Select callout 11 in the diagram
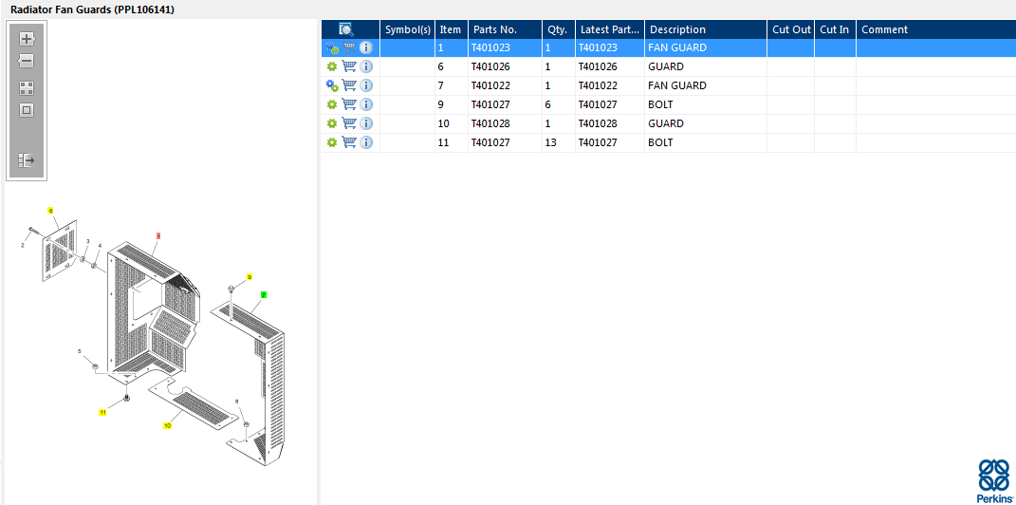Viewport: 1016px width, 505px height. 102,412
